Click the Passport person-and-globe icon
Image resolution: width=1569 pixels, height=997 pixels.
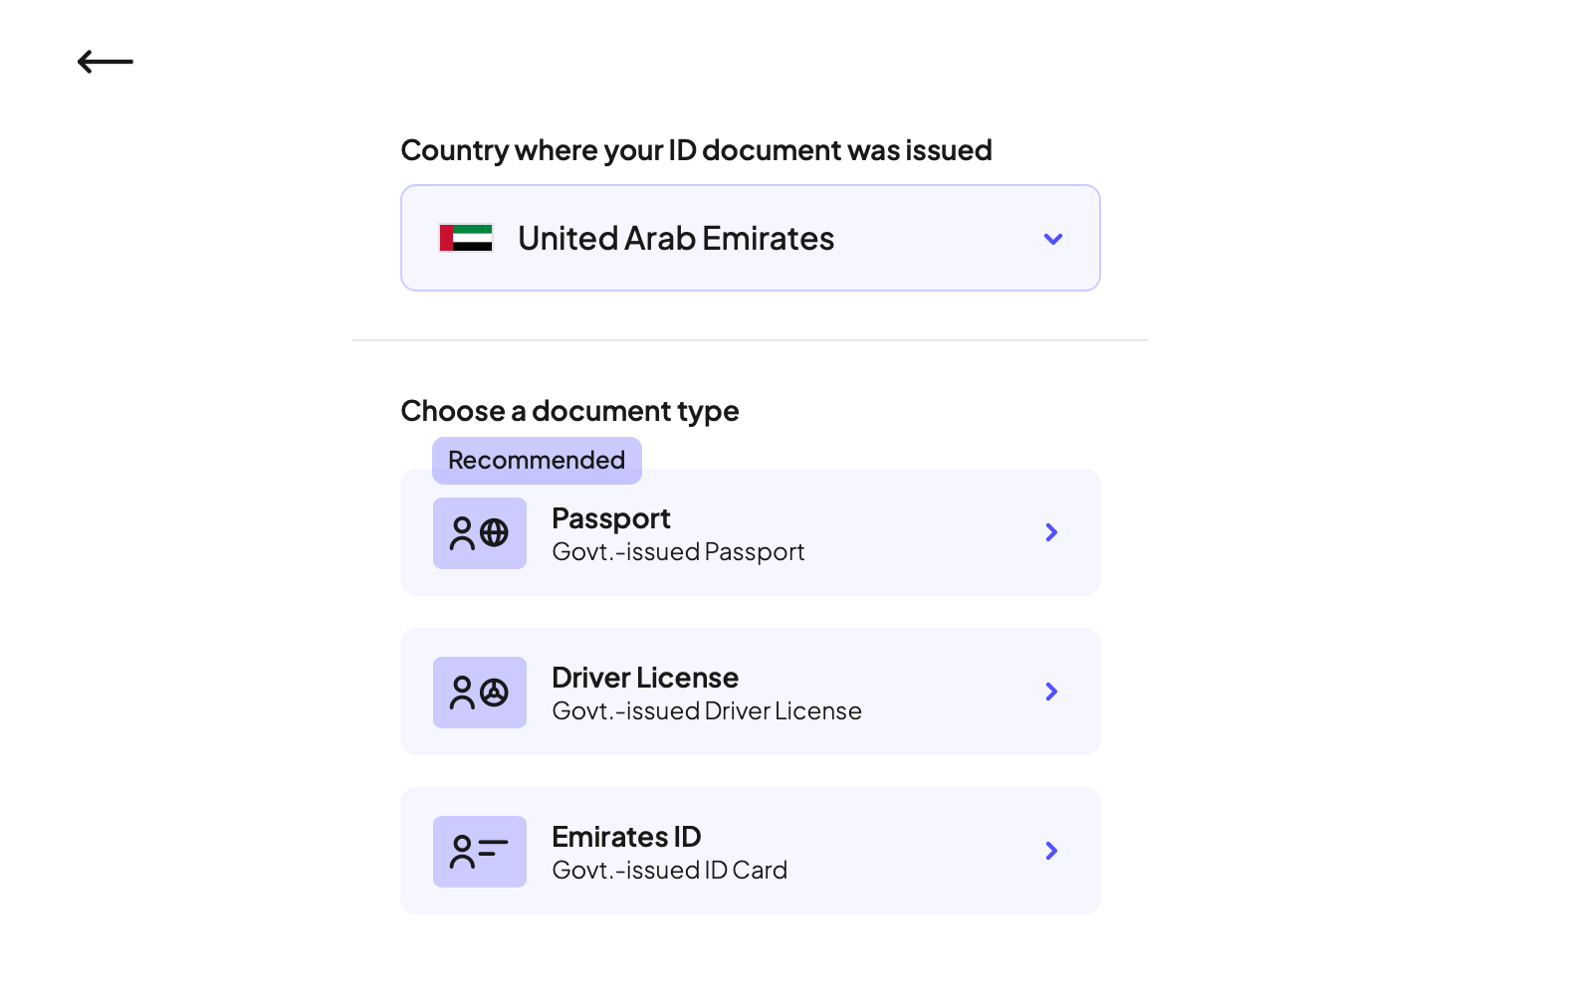(479, 533)
